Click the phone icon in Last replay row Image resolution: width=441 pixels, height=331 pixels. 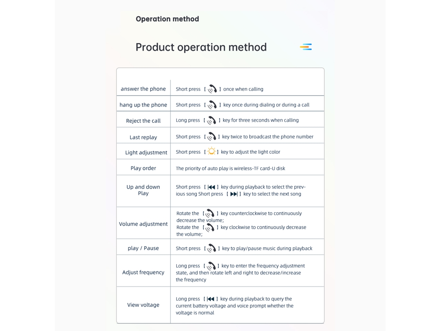212,137
